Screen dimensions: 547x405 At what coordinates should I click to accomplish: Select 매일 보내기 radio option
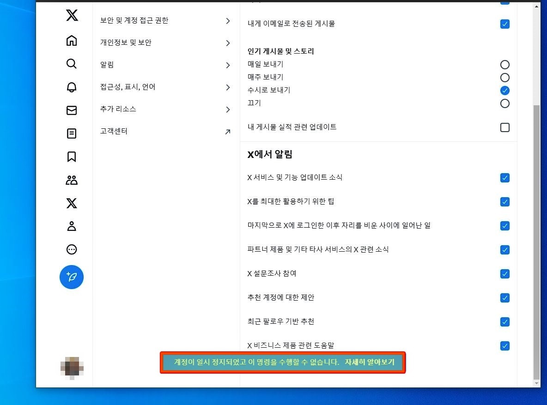(504, 65)
